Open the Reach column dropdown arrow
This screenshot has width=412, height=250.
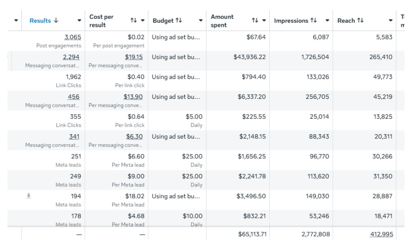point(391,21)
